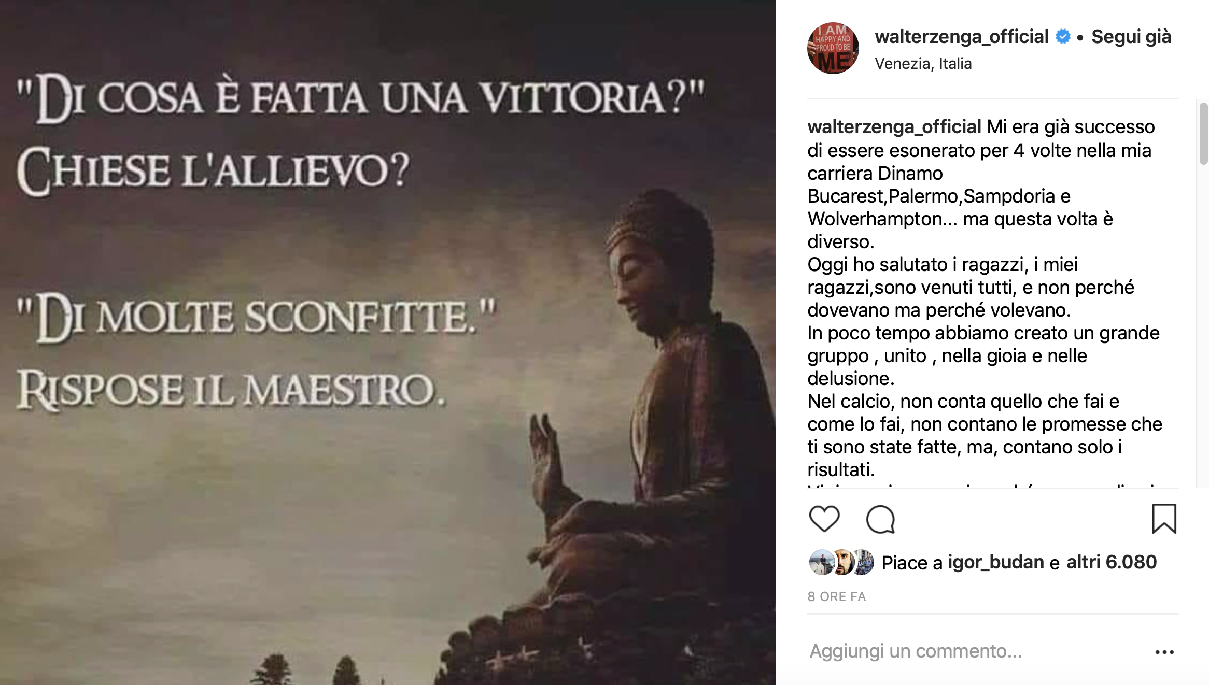Toggle the Segui già follow button
Image resolution: width=1209 pixels, height=685 pixels.
click(1131, 37)
